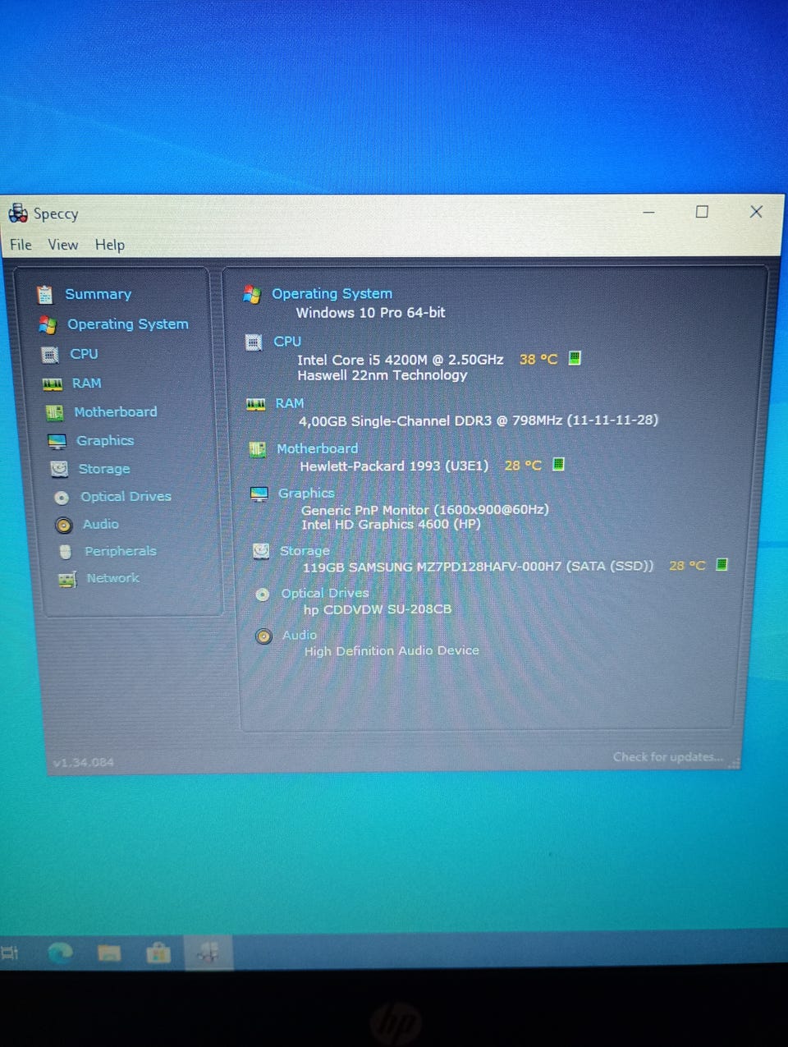Screen dimensions: 788x1047
Task: Click High Definition Audio Device text
Action: click(392, 650)
